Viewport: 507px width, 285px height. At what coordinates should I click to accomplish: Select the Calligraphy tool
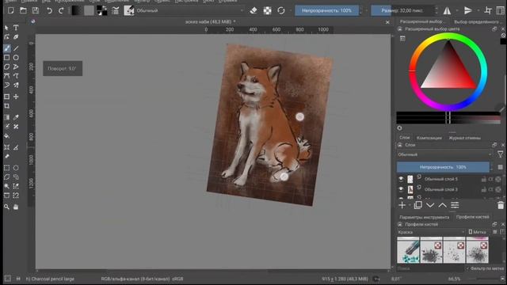tap(16, 37)
